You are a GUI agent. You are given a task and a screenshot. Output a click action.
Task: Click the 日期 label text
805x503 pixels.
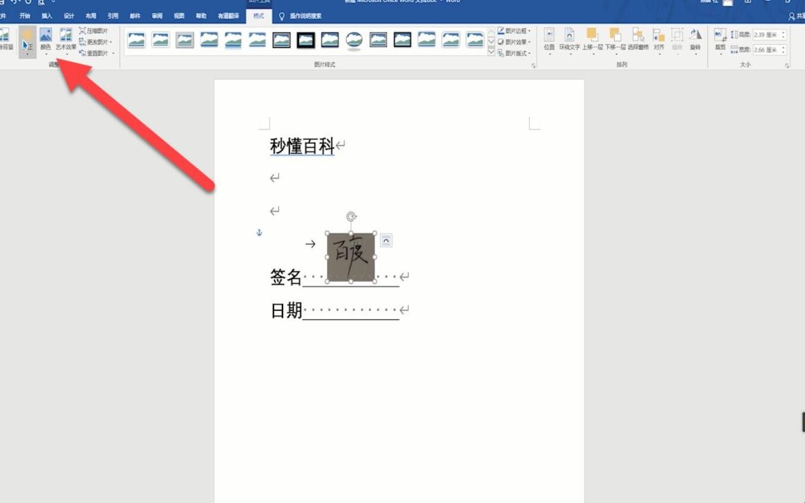[x=287, y=310]
